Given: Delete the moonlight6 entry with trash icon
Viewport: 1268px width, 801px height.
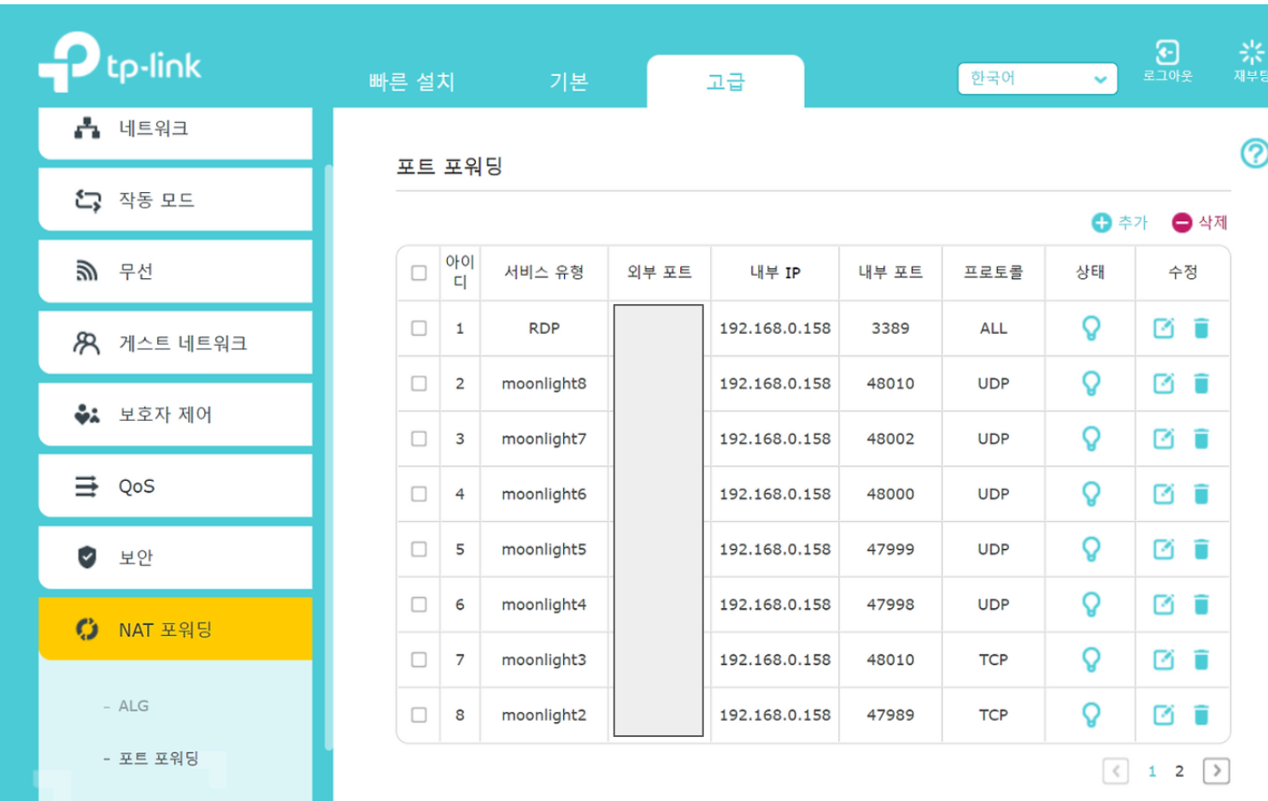Looking at the screenshot, I should click(1200, 494).
